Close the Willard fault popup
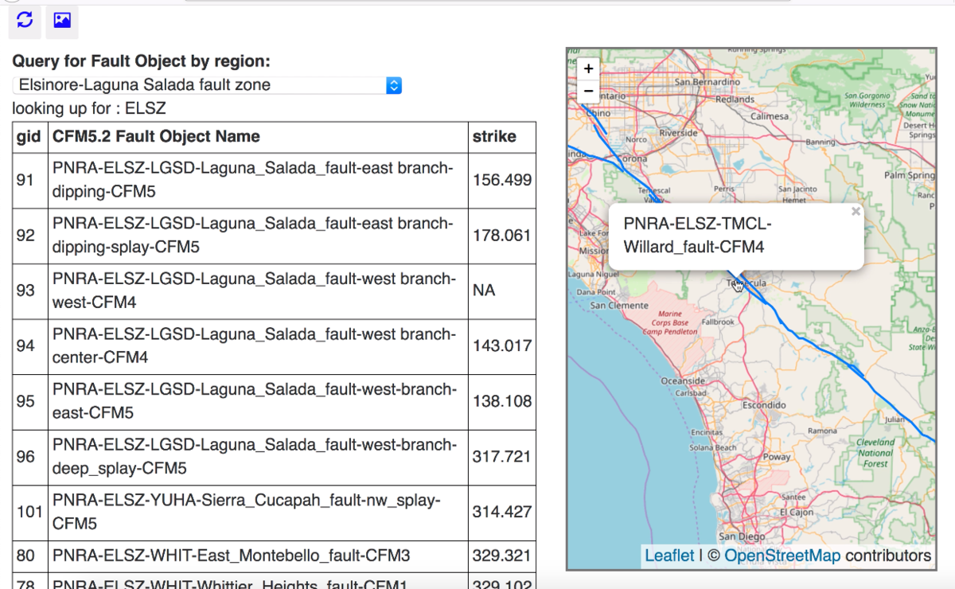955x589 pixels. coord(856,212)
